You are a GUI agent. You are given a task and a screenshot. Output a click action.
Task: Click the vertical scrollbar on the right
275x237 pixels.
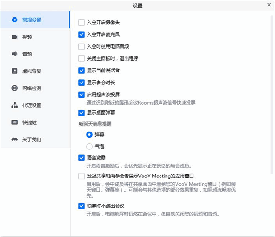[x=271, y=92]
